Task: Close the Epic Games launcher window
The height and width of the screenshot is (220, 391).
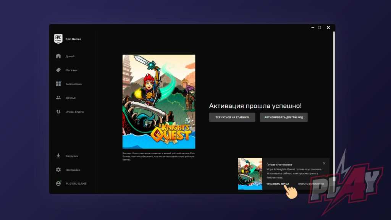Action: 328,27
